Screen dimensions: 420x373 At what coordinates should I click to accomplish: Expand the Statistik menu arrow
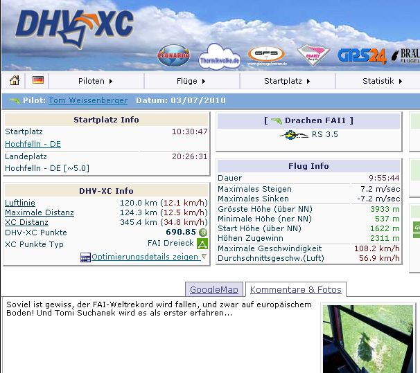point(401,81)
